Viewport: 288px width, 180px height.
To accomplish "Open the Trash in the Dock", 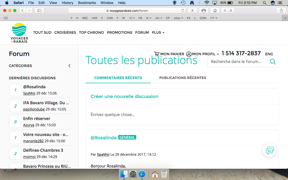I will (x=164, y=174).
